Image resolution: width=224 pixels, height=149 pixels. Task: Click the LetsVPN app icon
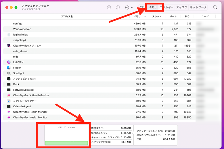9,62
